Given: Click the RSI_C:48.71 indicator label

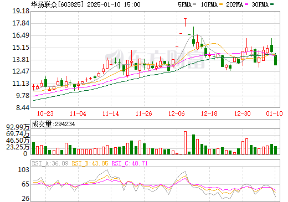Looking at the screenshot, I should [x=130, y=163].
